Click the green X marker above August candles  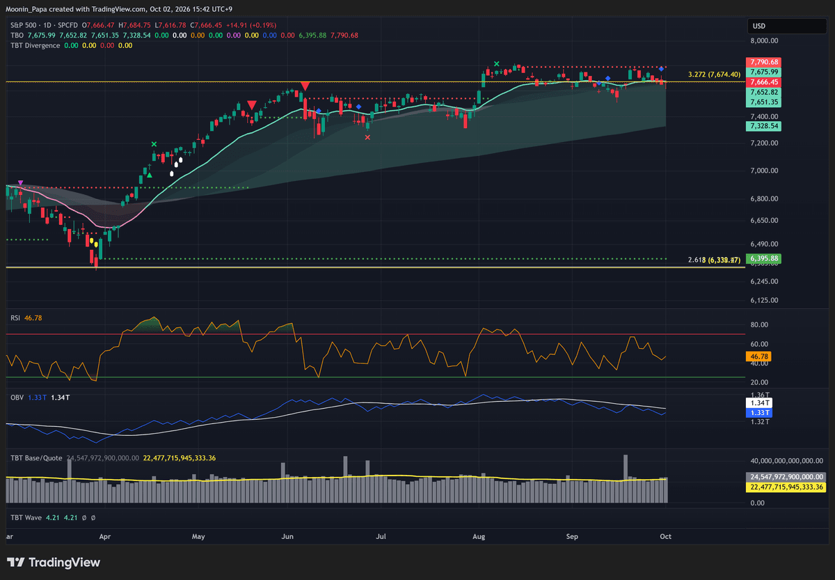coord(496,64)
